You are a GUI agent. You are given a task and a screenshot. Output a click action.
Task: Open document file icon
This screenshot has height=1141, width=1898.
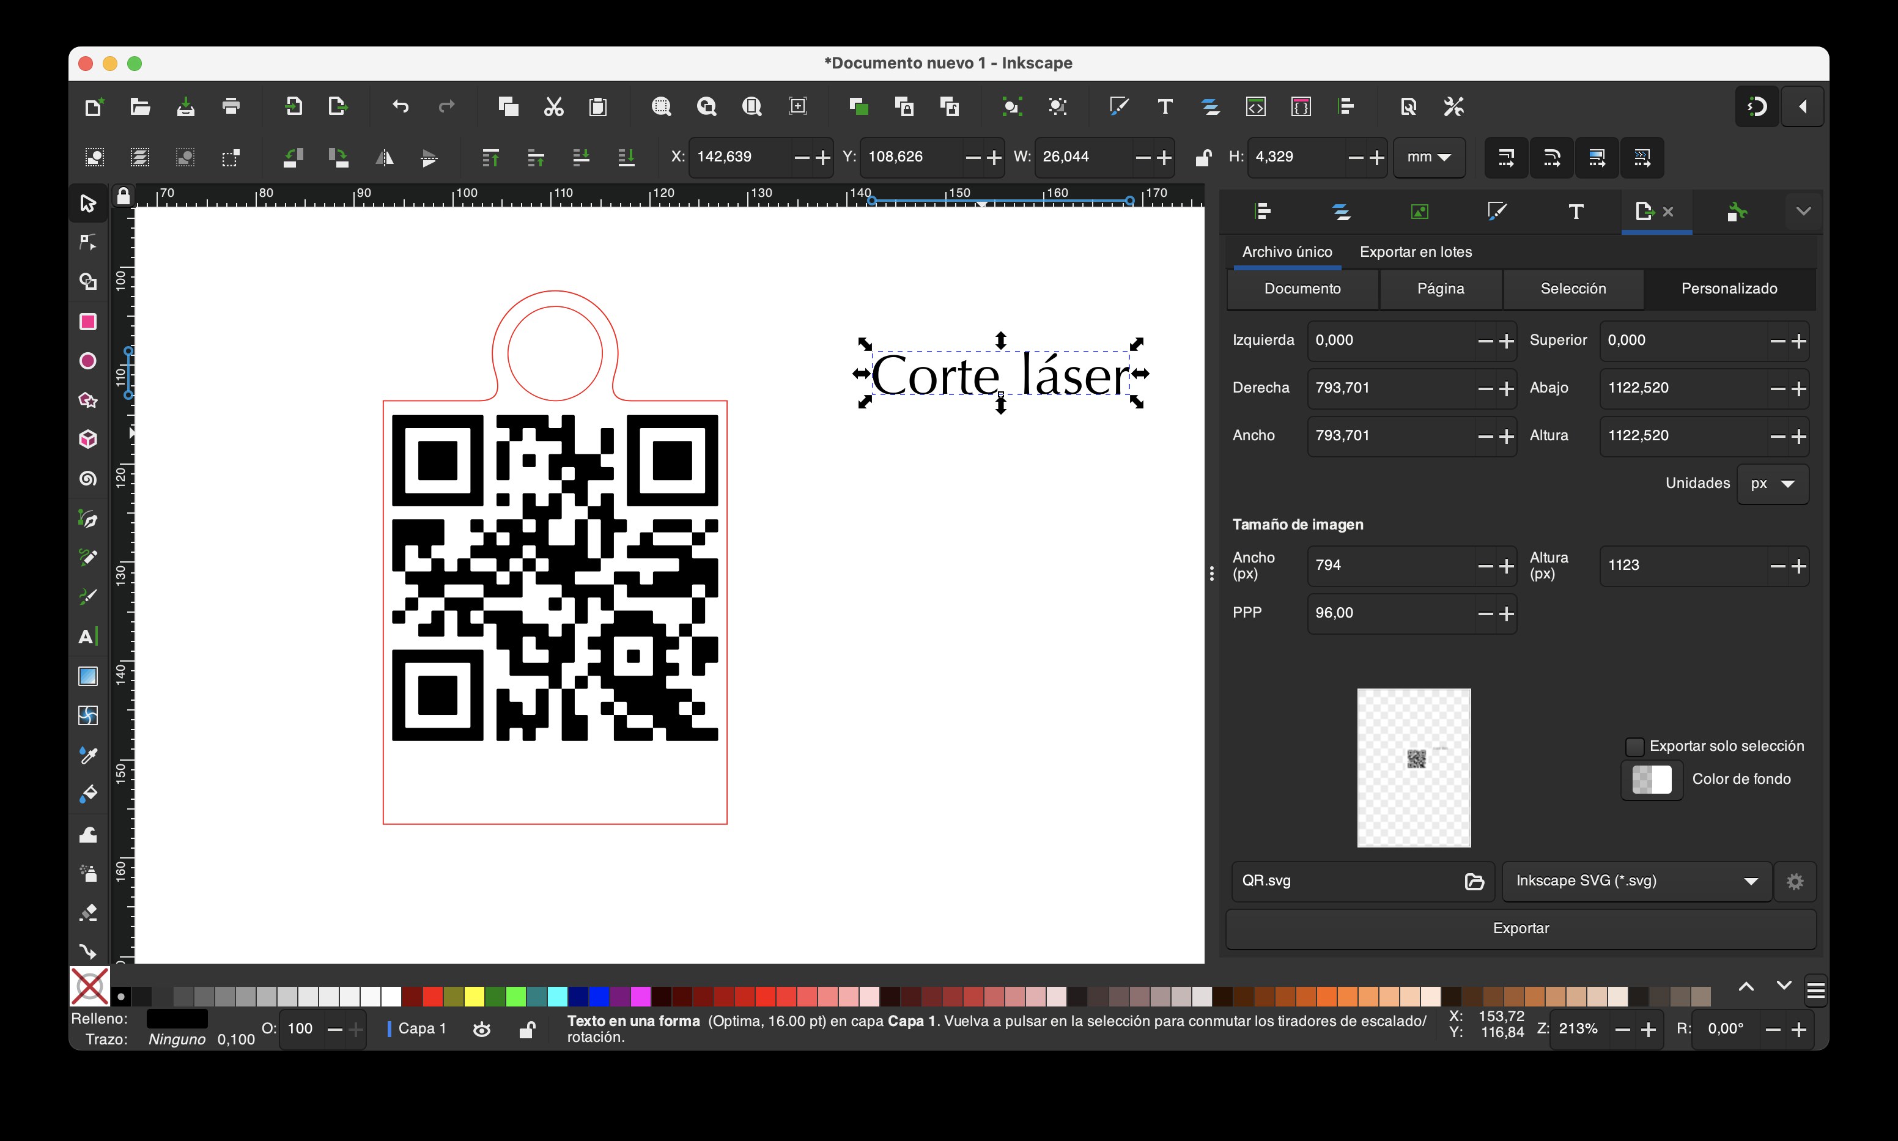tap(140, 106)
